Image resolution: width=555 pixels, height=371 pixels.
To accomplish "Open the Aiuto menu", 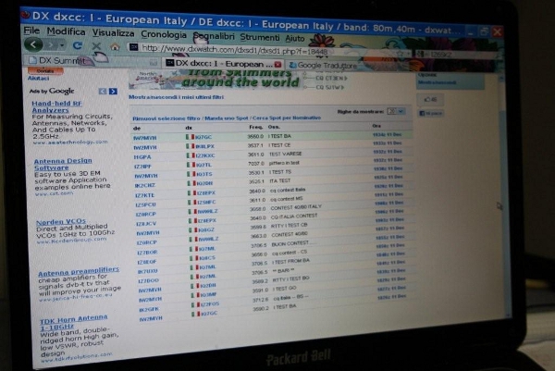I will coord(295,38).
